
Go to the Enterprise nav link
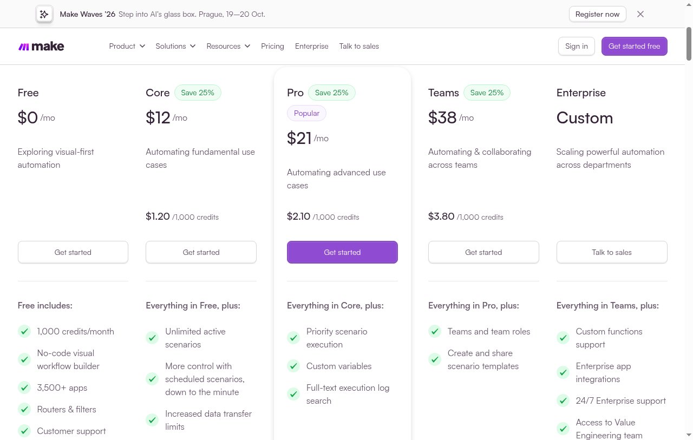coord(312,46)
